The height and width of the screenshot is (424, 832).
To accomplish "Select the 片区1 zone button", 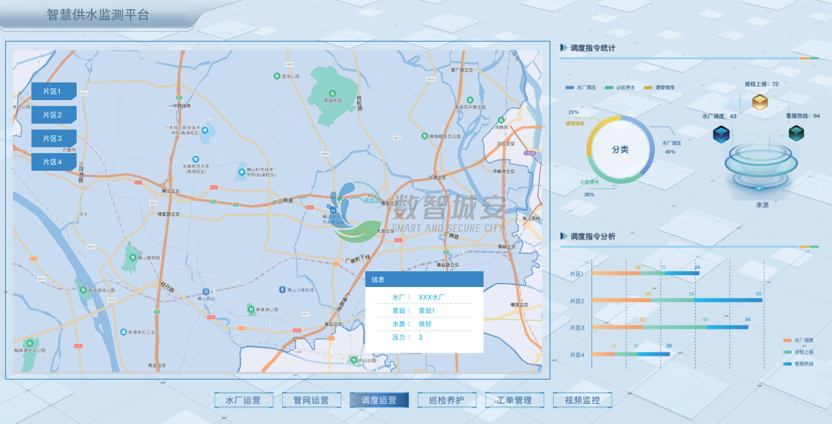I will (x=52, y=92).
